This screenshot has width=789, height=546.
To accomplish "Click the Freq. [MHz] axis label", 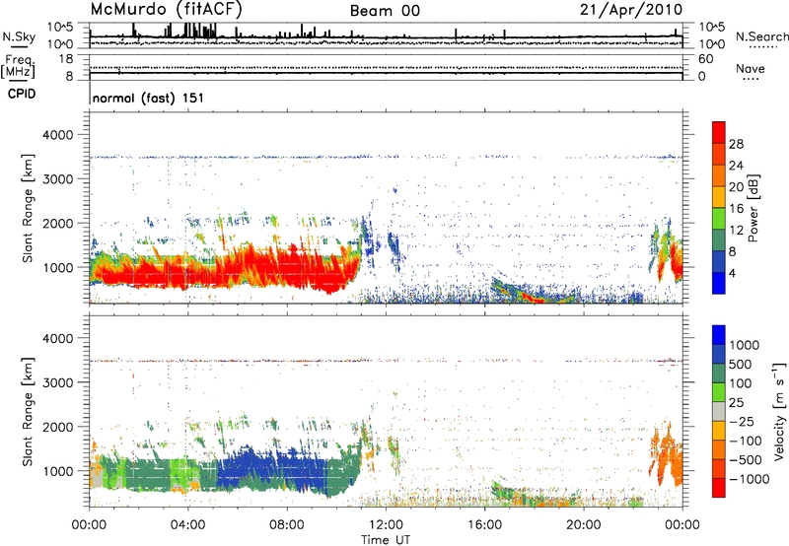I will coord(18,67).
